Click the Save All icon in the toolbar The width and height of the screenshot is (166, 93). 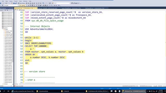click(16, 3)
